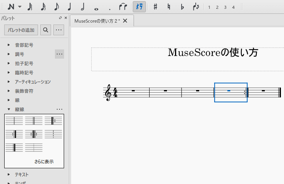Open palette panel more options menu
The width and height of the screenshot is (284, 184).
tap(59, 30)
